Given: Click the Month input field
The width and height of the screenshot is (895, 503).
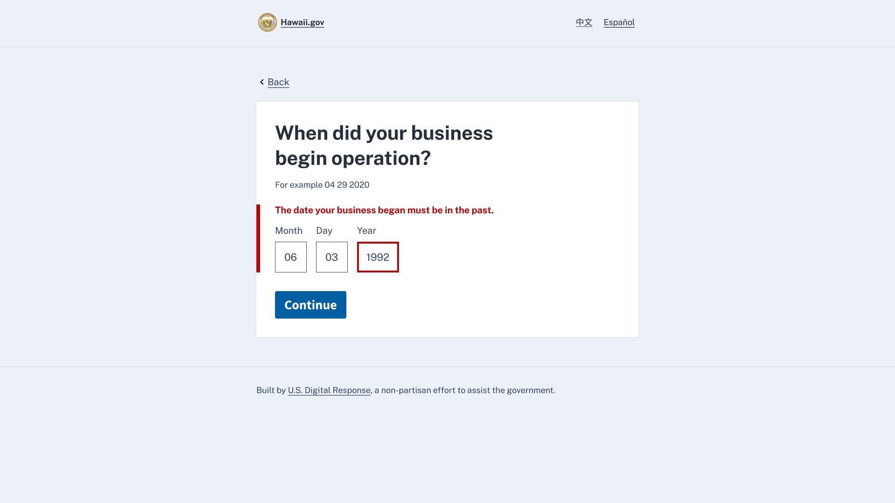Looking at the screenshot, I should tap(291, 257).
